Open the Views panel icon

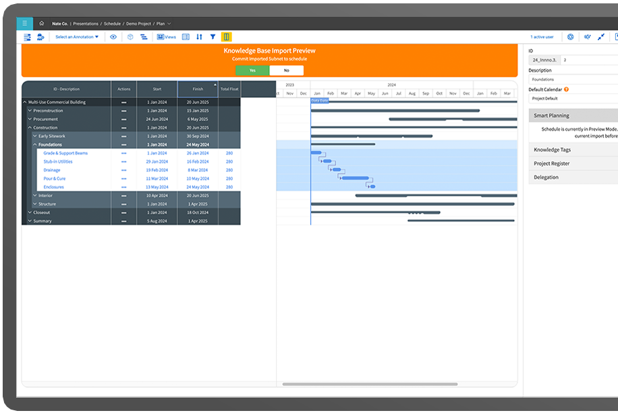(166, 37)
